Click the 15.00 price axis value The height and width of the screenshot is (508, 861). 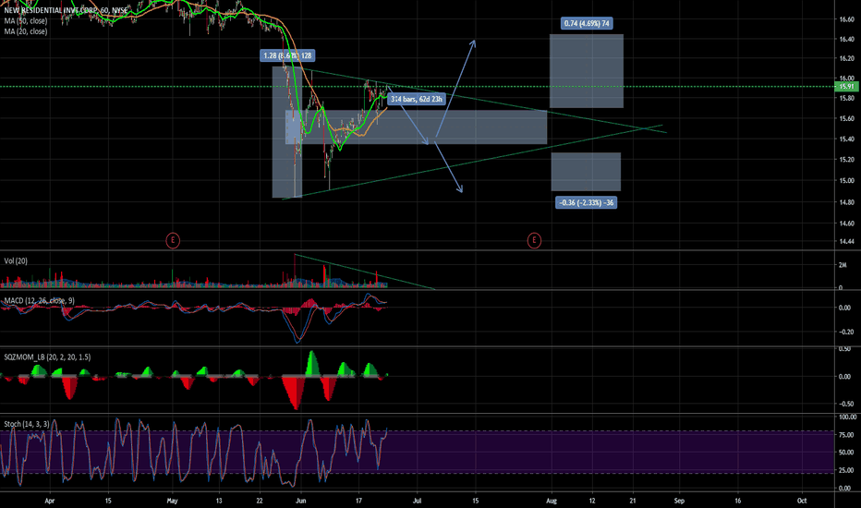(846, 181)
